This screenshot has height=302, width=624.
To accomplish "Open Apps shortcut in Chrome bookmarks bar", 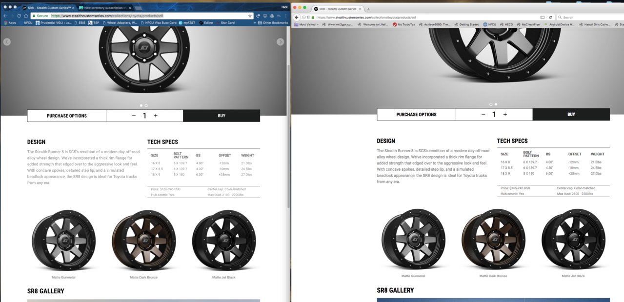I will (10, 22).
